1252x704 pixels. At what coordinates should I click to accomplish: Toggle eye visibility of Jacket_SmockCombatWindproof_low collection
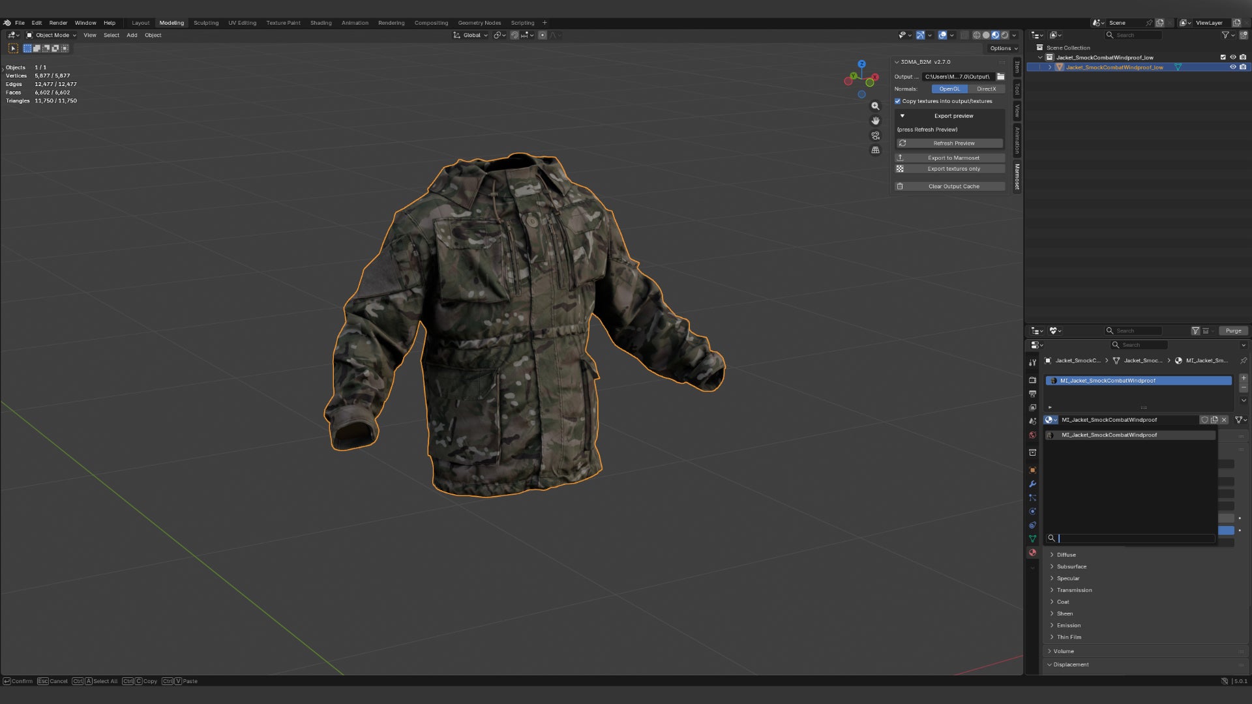tap(1232, 57)
